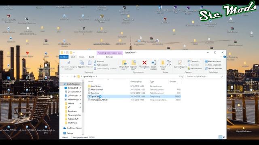The height and width of the screenshot is (145, 259).
Task: Open the blue help question mark
Action: (x=225, y=57)
